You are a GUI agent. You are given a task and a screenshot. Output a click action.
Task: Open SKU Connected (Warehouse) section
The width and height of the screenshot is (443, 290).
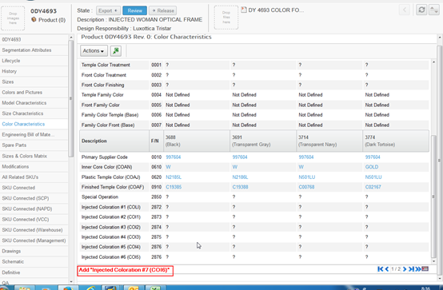[34, 230]
